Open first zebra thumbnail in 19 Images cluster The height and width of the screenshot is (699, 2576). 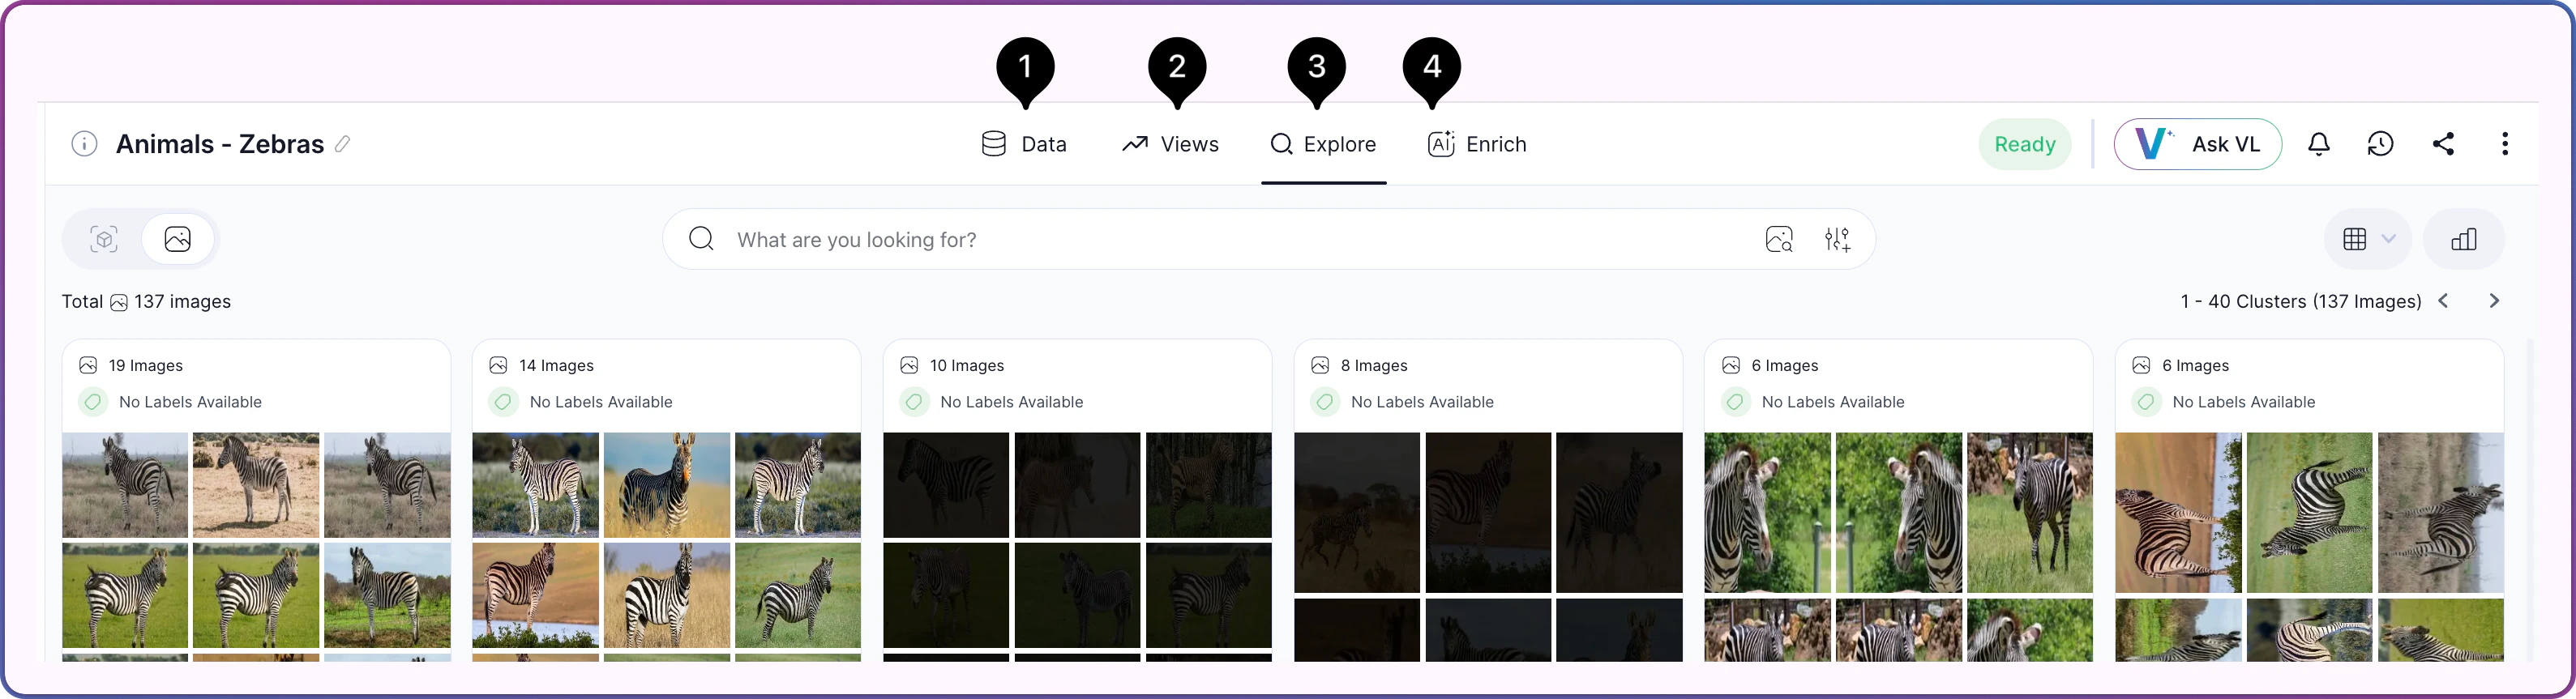(x=125, y=484)
